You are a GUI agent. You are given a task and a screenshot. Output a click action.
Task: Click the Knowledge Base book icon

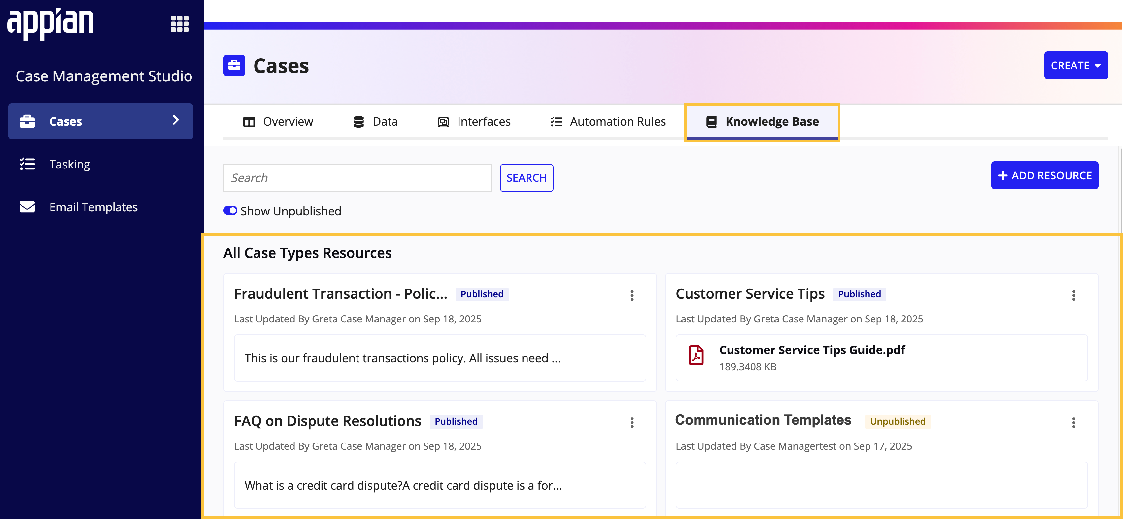coord(711,121)
